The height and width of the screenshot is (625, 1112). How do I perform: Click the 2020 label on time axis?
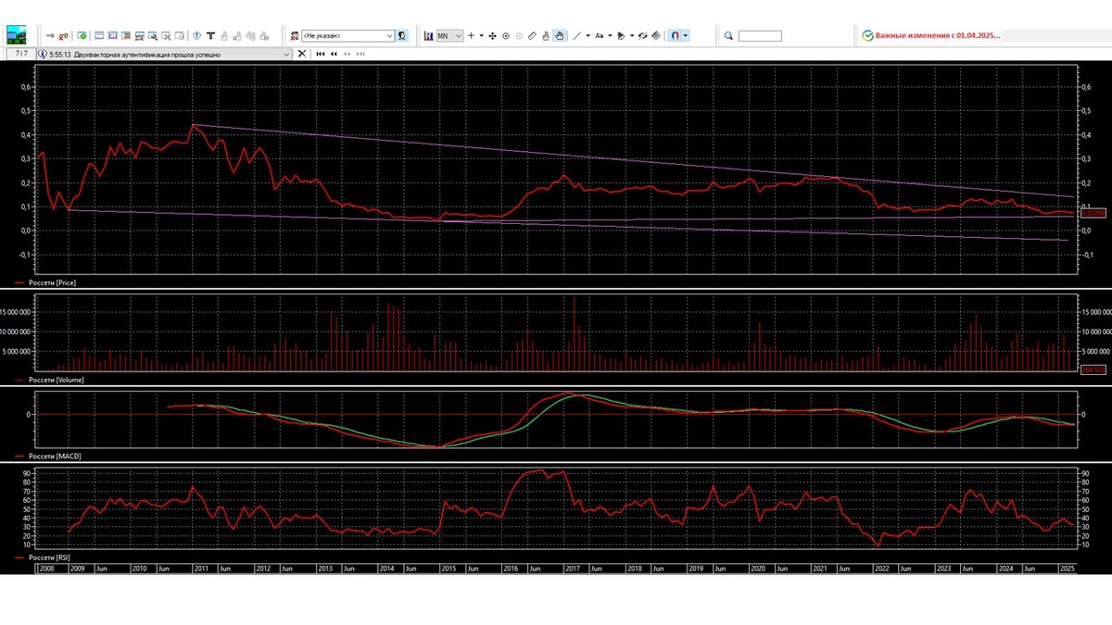pos(758,569)
